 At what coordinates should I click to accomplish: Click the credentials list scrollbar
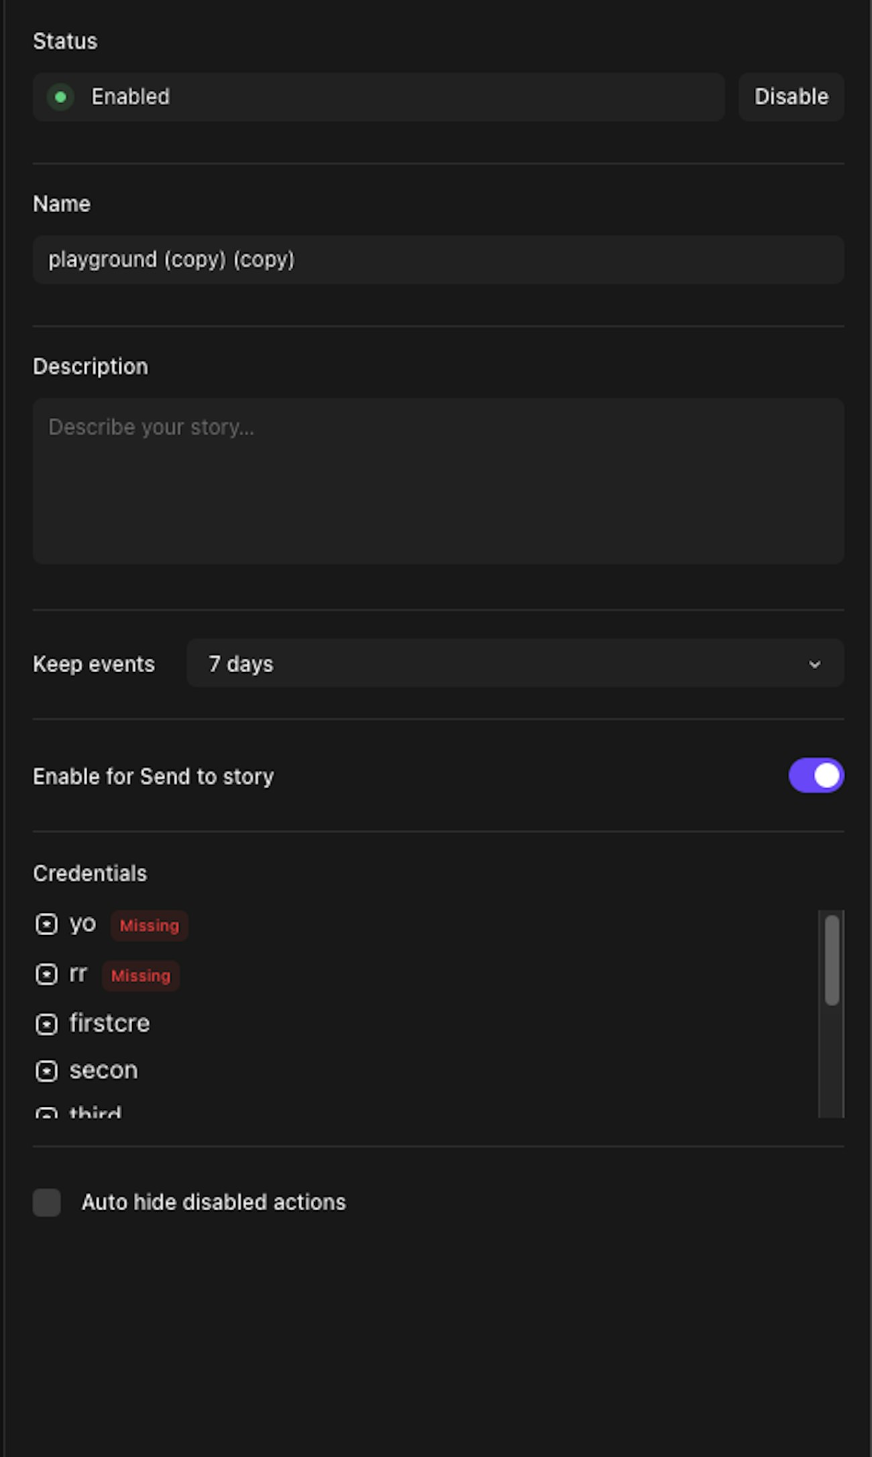pos(832,961)
